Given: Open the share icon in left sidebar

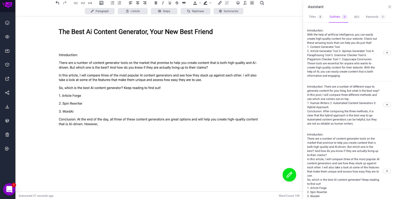Looking at the screenshot, I should click(7, 93).
